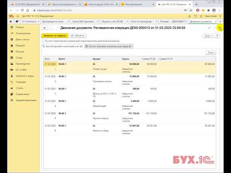
Task: Click the question mark help button
Action: point(217,36)
